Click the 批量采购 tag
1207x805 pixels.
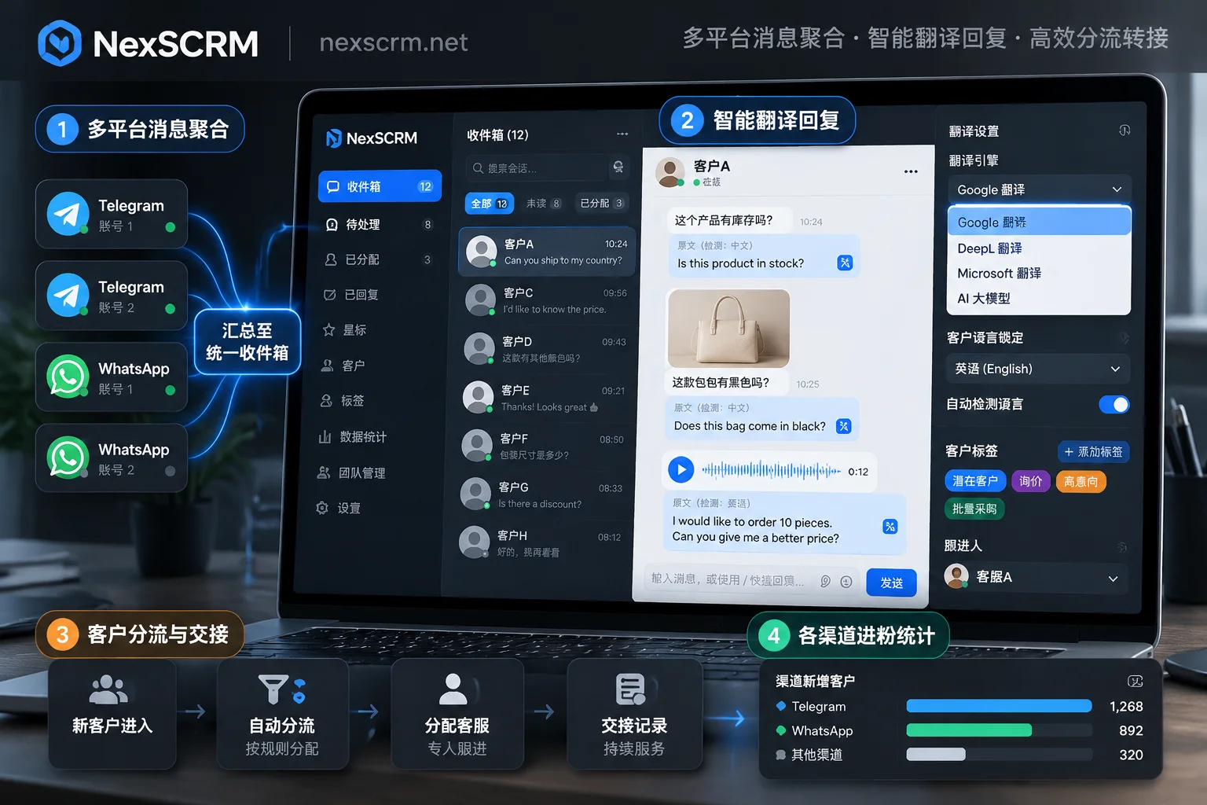click(x=974, y=509)
